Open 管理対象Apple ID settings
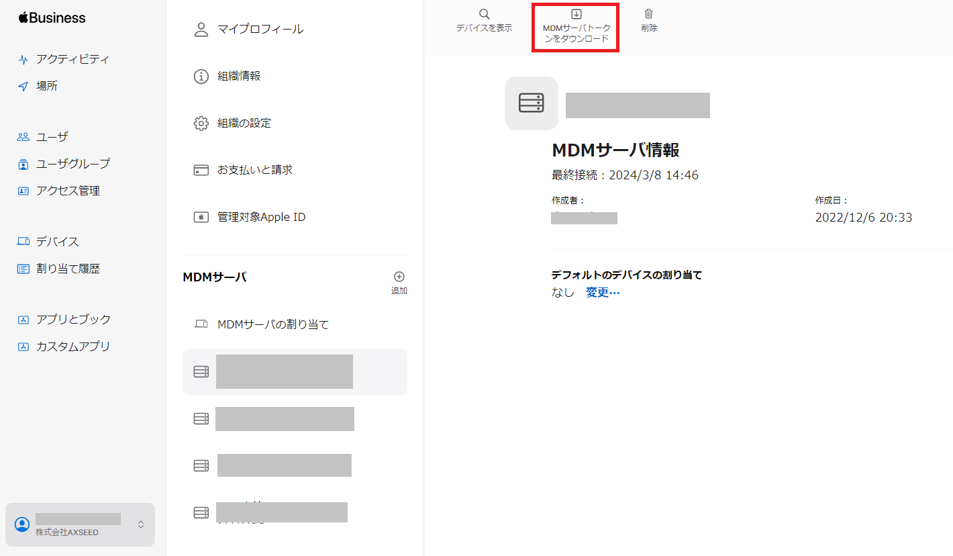This screenshot has height=556, width=953. tap(262, 218)
